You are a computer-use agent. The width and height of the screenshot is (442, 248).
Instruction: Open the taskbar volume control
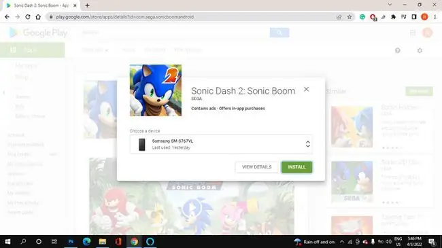tap(388, 241)
